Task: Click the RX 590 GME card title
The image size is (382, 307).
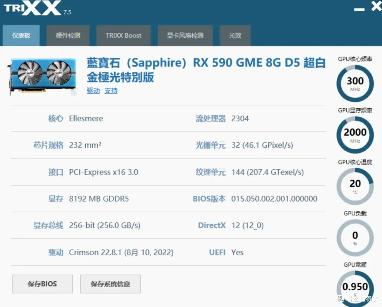Action: 206,70
